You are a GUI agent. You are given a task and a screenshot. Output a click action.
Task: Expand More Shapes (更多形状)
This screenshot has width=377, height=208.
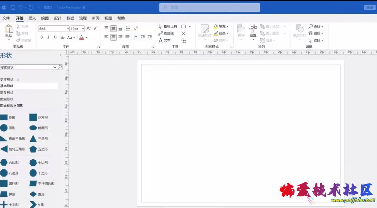[9, 80]
